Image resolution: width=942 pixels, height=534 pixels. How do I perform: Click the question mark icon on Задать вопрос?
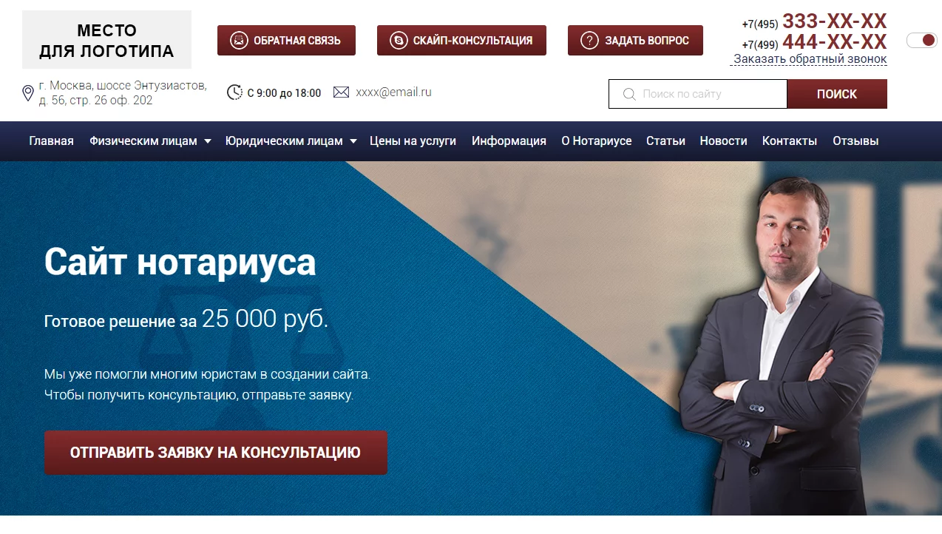589,41
